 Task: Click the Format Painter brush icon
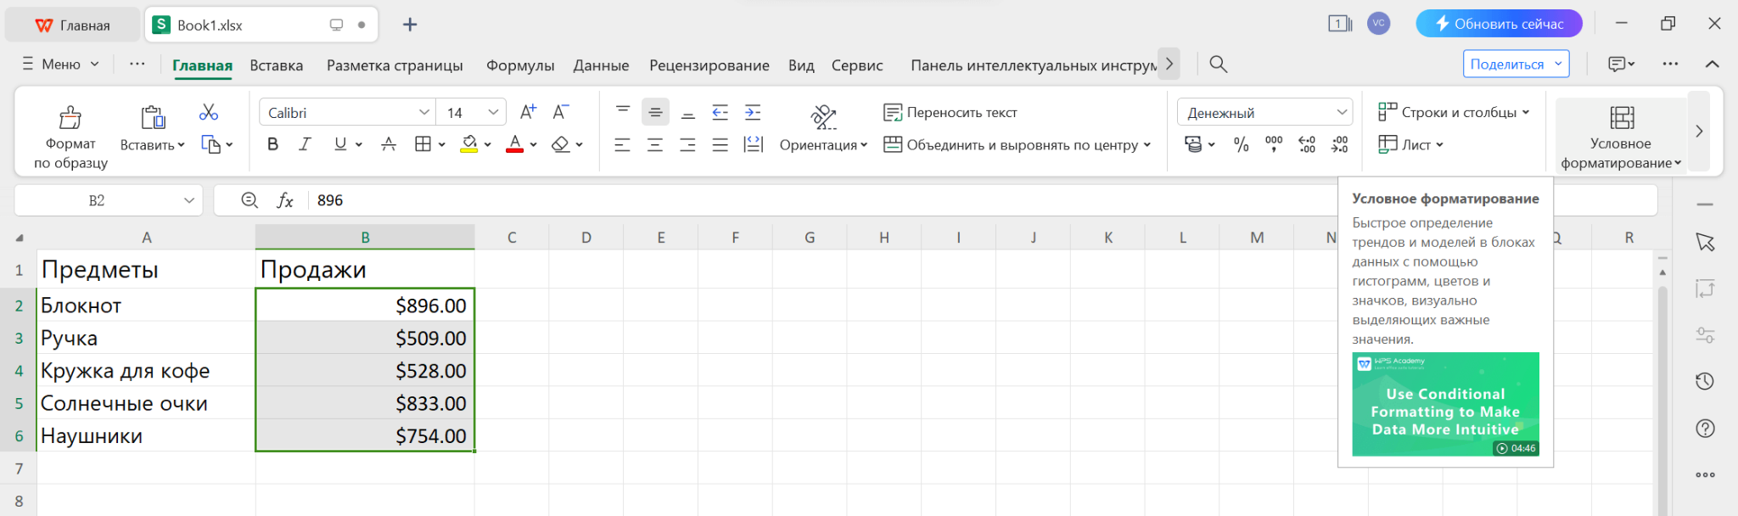[70, 117]
